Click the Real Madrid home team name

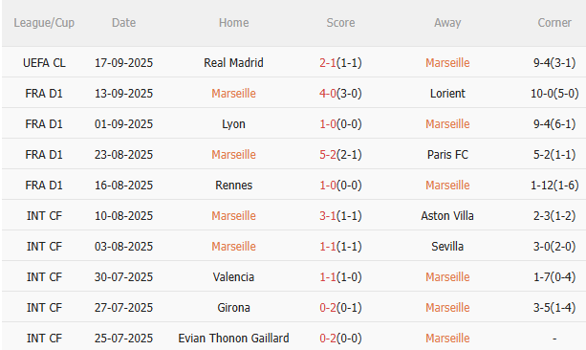tap(233, 62)
